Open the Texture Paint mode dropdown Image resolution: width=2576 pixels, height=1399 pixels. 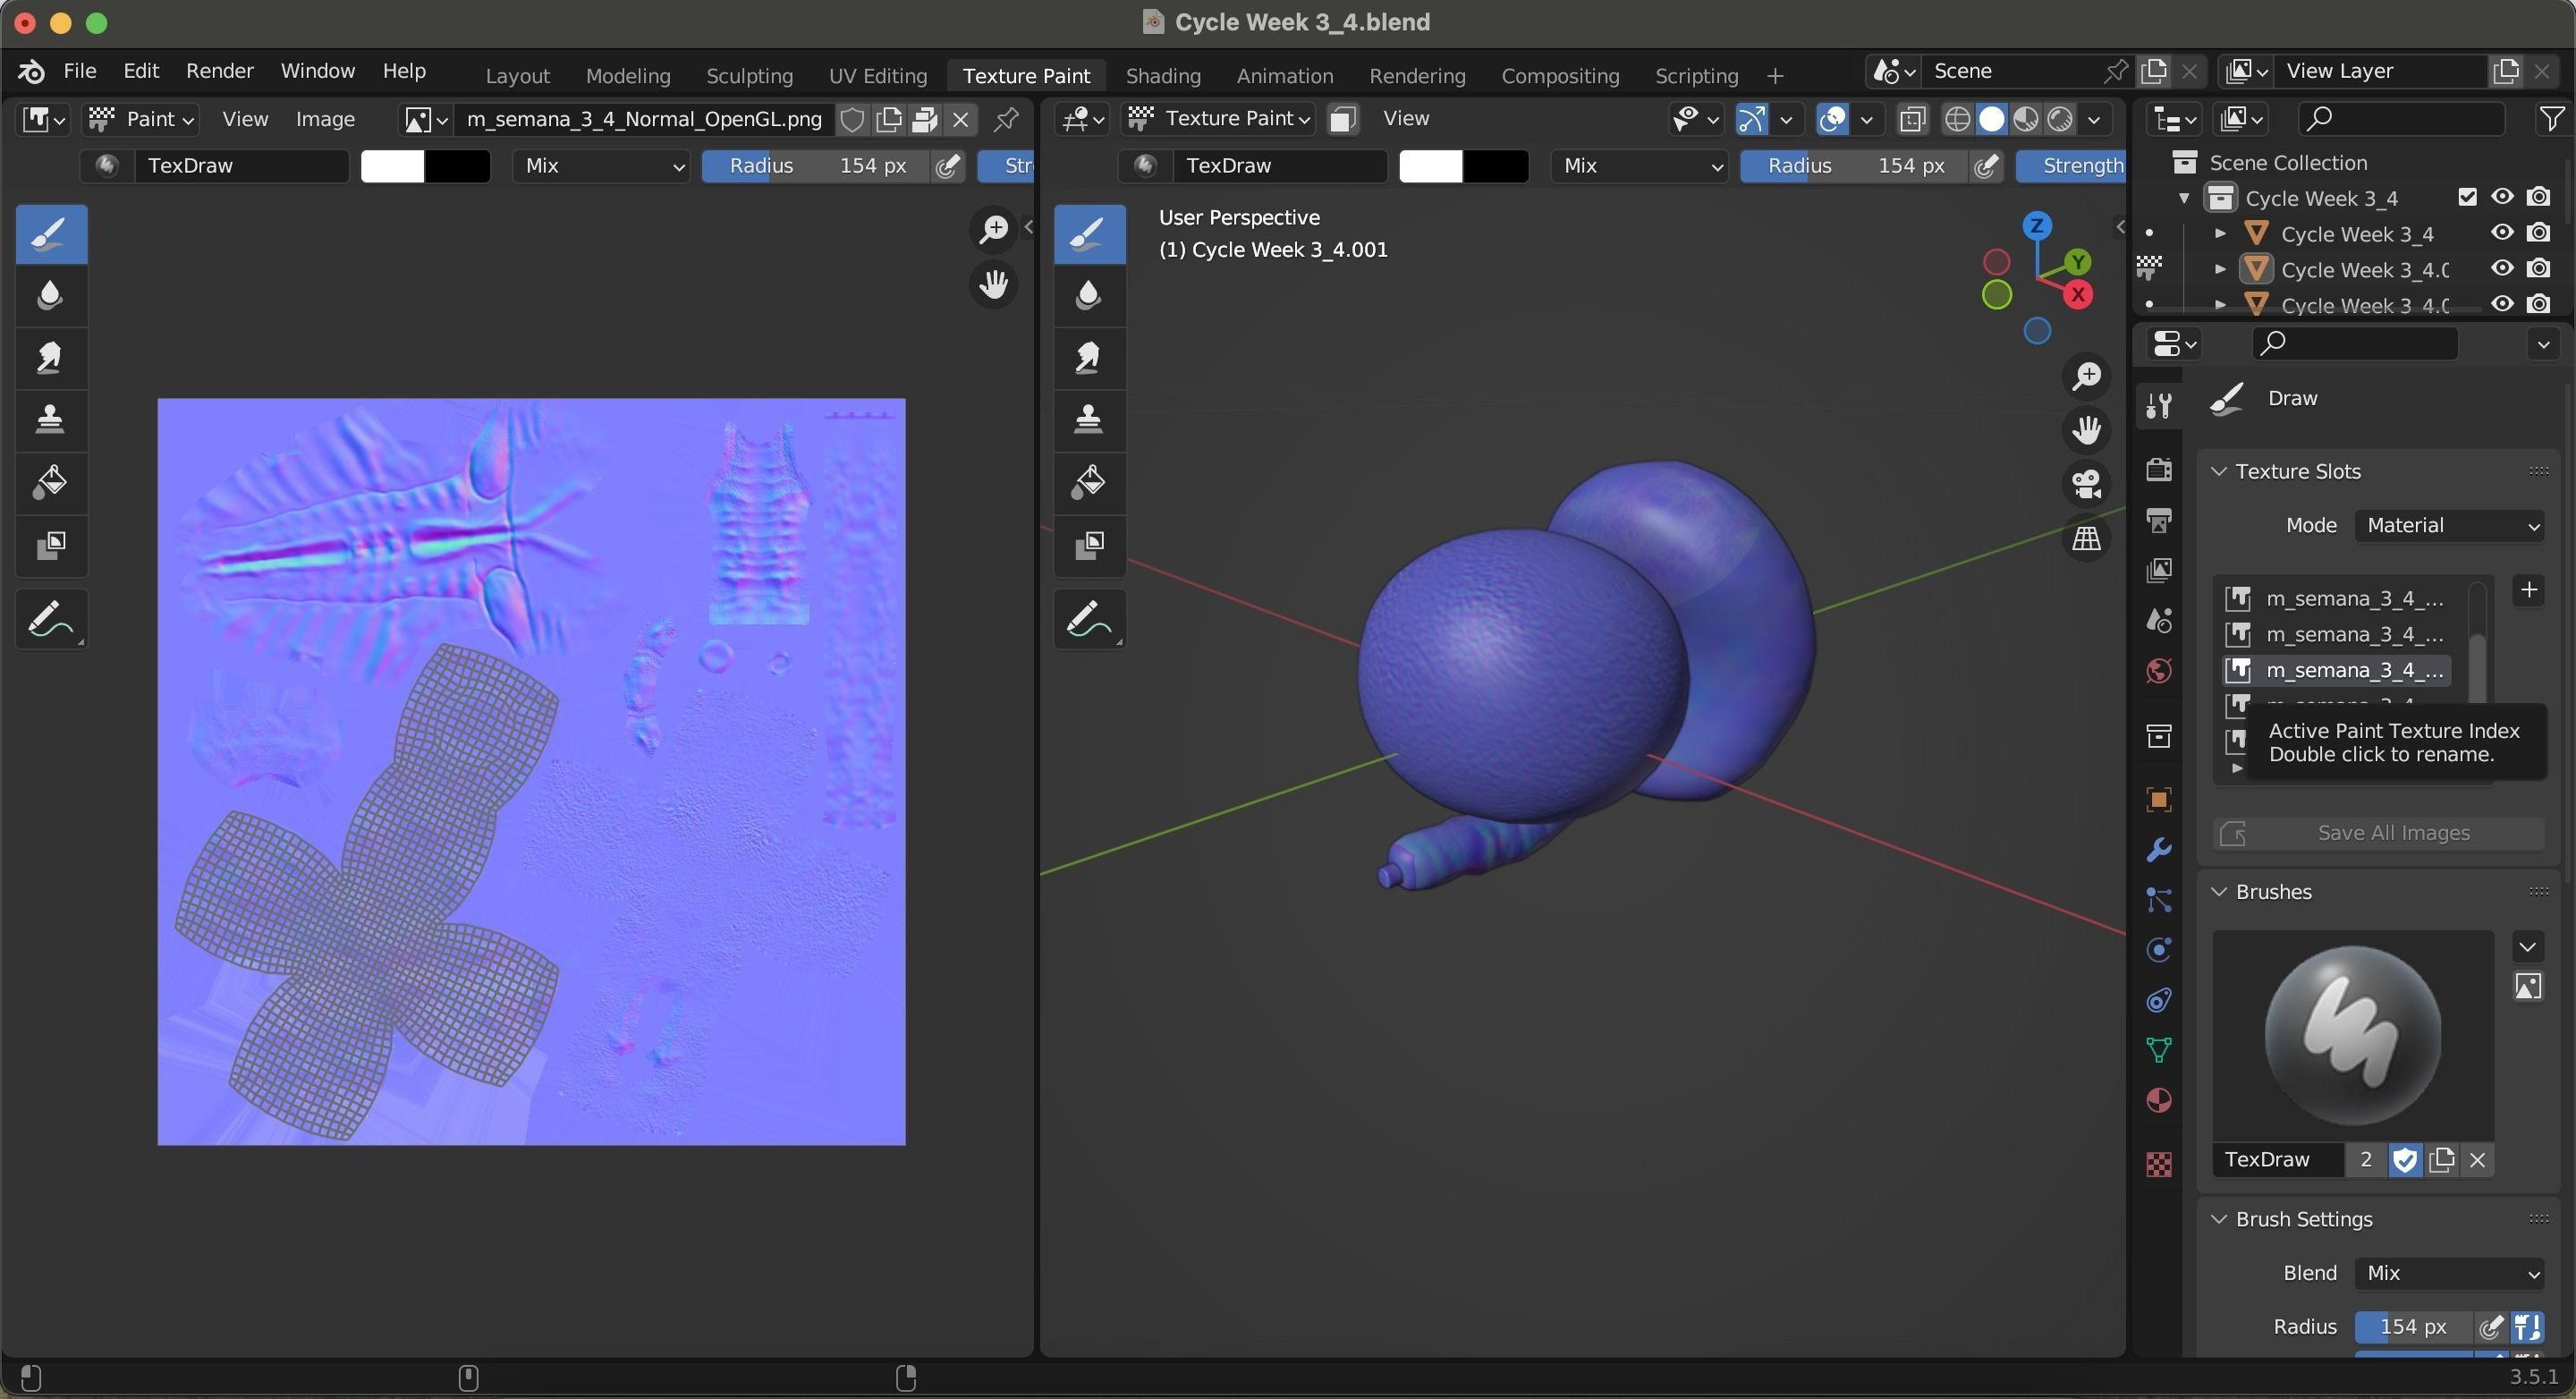[x=1218, y=119]
